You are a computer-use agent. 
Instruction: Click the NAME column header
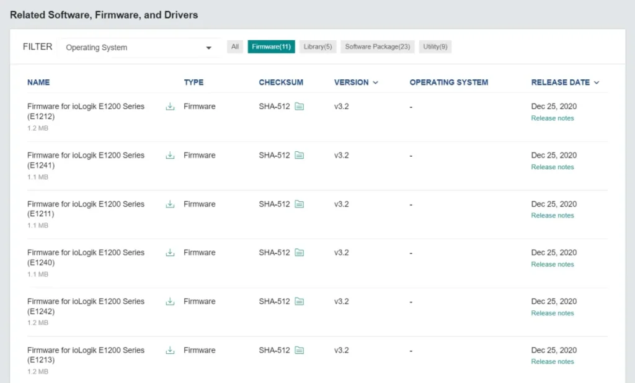[38, 82]
